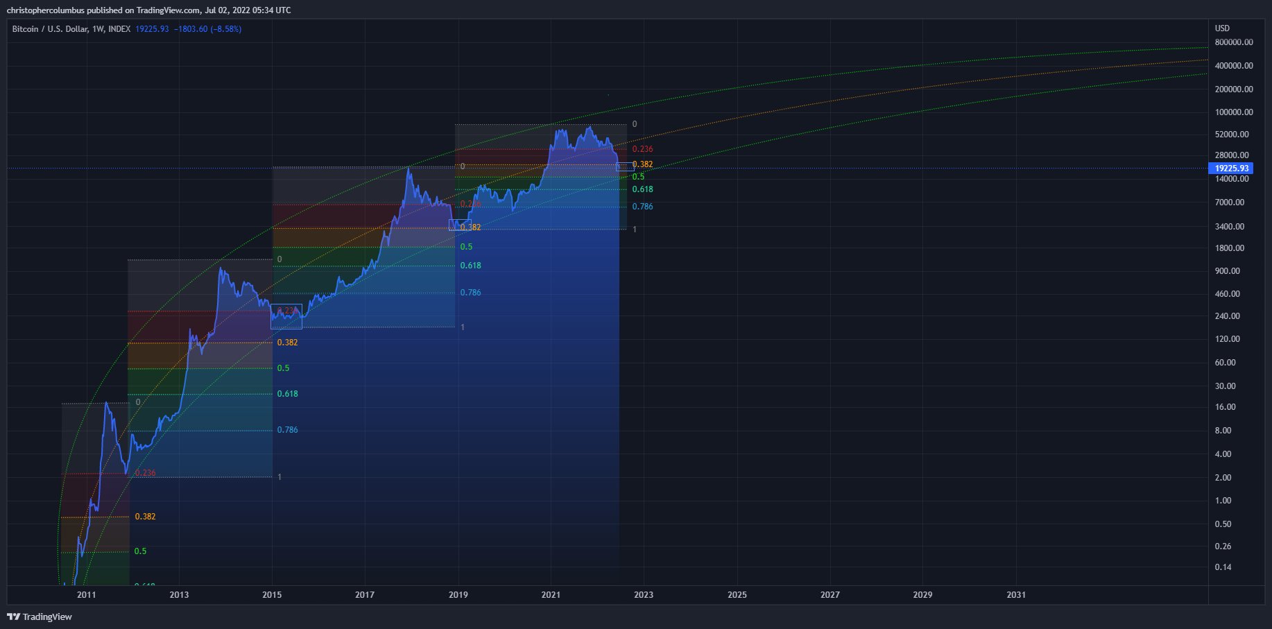Click the 2017 year label on the time axis
The image size is (1272, 629).
point(365,595)
